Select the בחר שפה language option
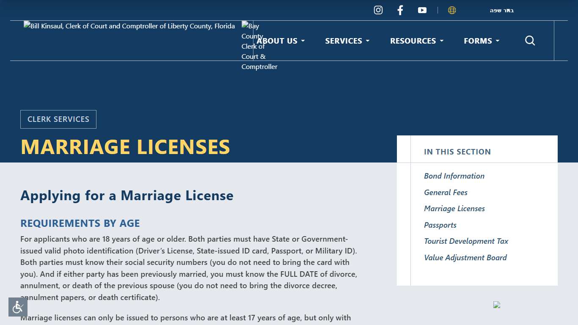Screen dimensions: 578x325 click(502, 10)
